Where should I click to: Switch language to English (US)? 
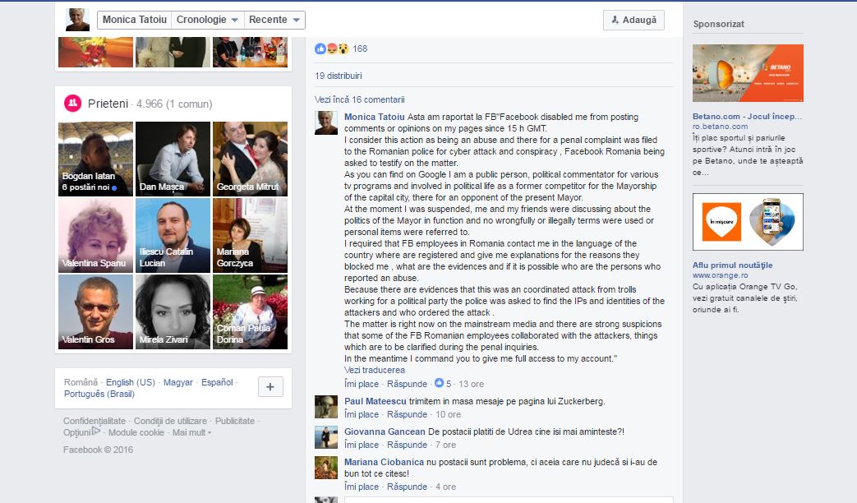point(131,382)
